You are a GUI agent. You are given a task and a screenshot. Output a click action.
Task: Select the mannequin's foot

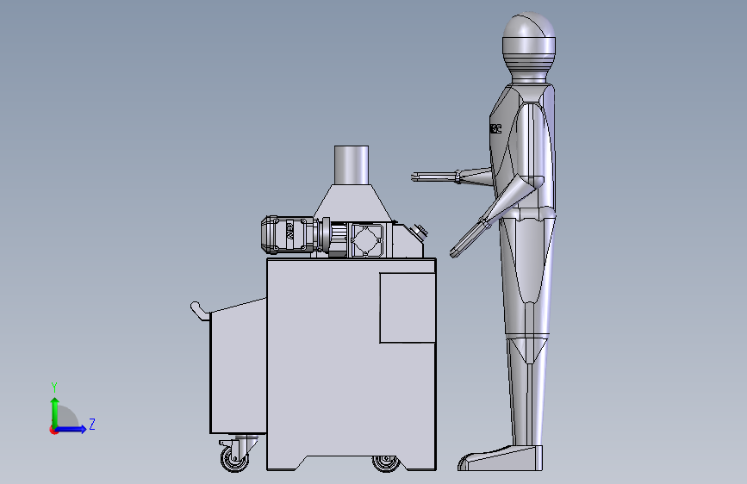501,459
